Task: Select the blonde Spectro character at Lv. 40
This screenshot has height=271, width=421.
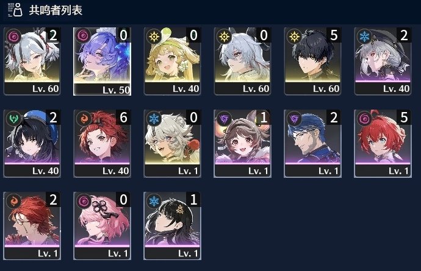Action: click(172, 61)
